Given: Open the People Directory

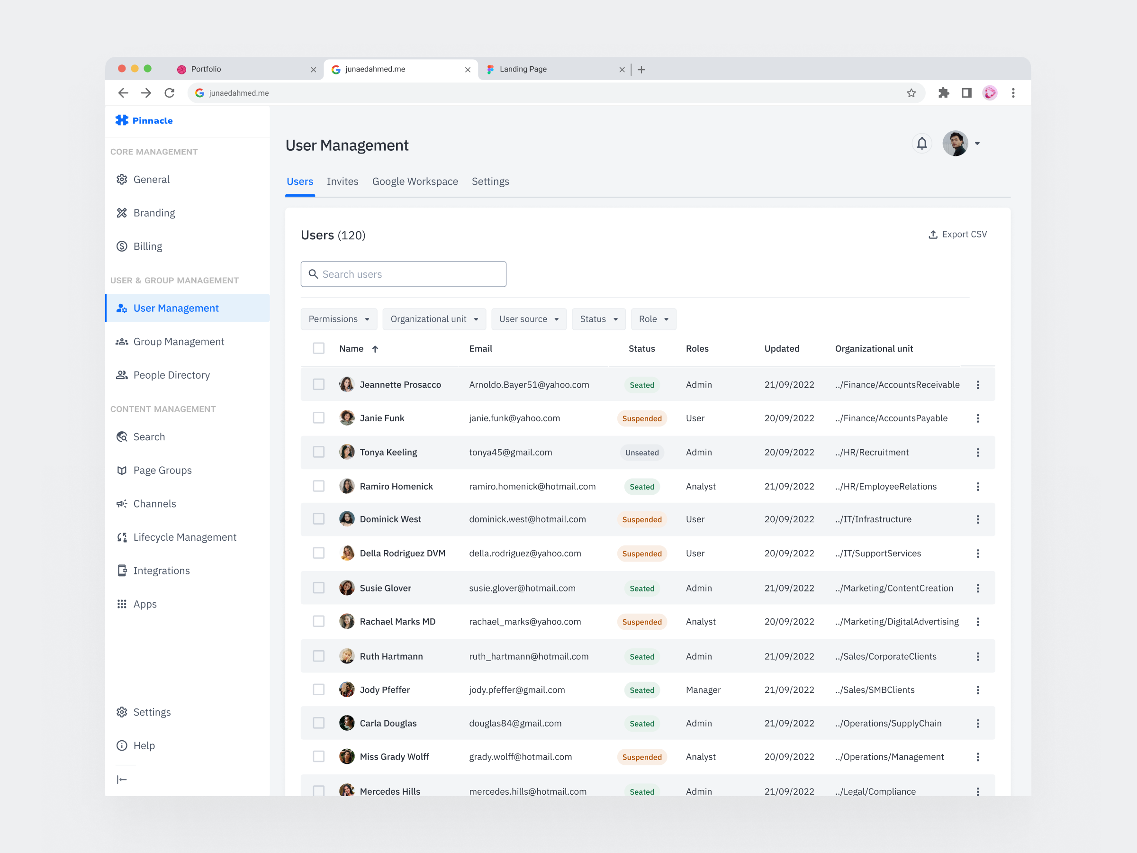Looking at the screenshot, I should 171,374.
